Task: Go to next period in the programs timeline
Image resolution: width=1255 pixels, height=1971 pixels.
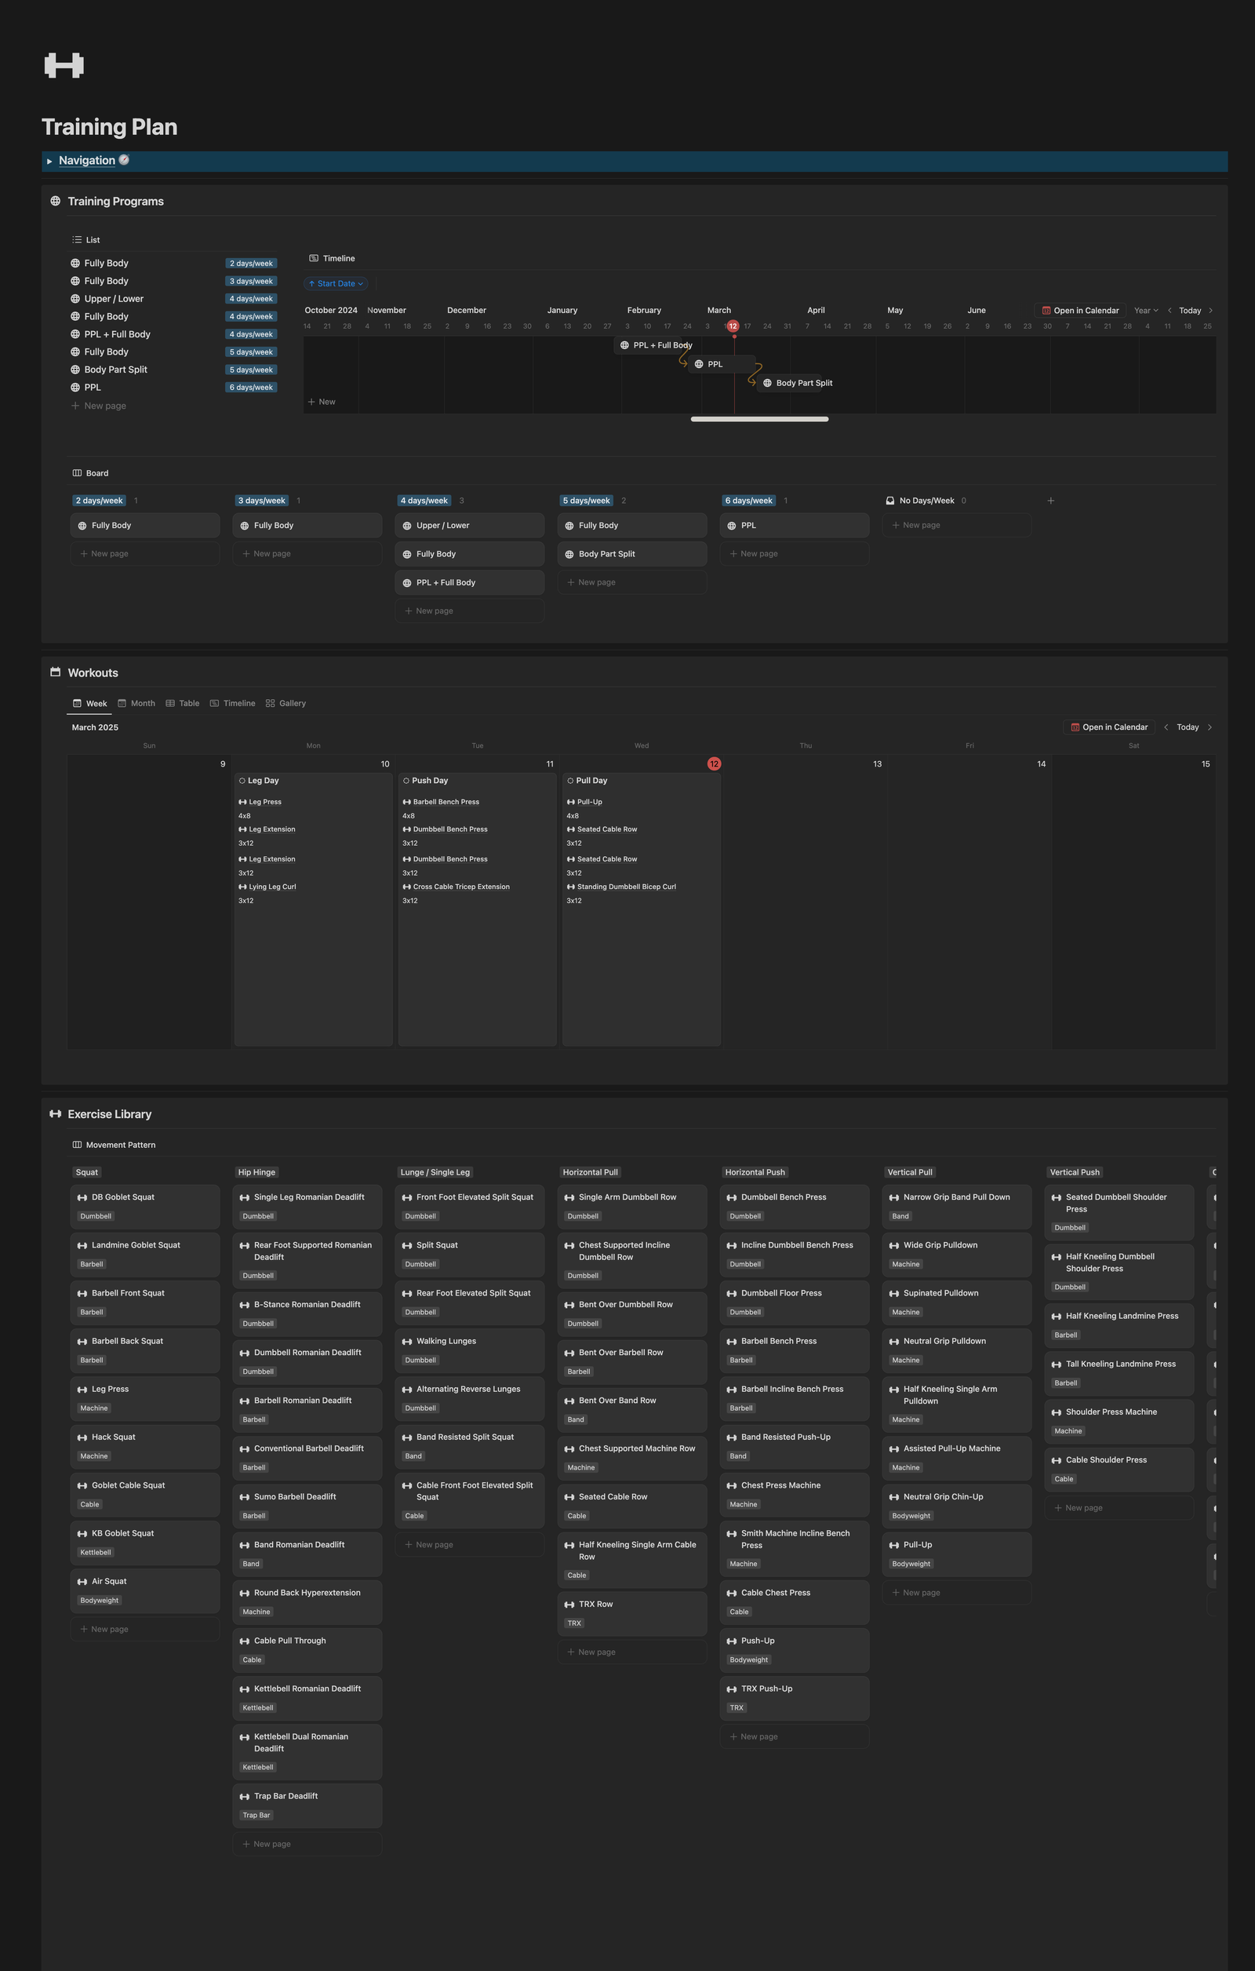Action: click(x=1210, y=311)
